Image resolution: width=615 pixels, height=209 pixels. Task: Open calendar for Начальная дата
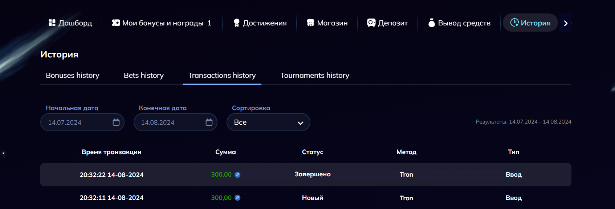tap(116, 122)
